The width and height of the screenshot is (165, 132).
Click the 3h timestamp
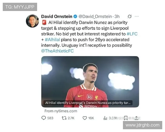[117, 16]
